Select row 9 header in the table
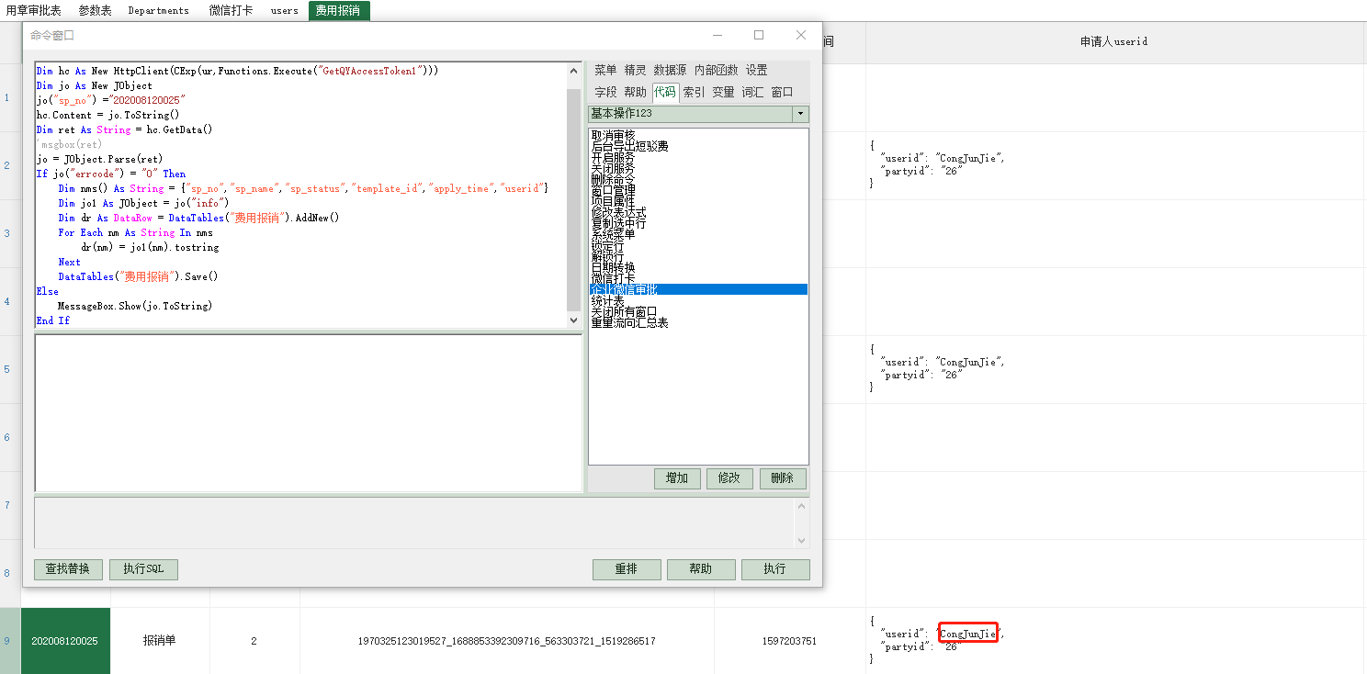Image resolution: width=1367 pixels, height=674 pixels. pyautogui.click(x=7, y=641)
